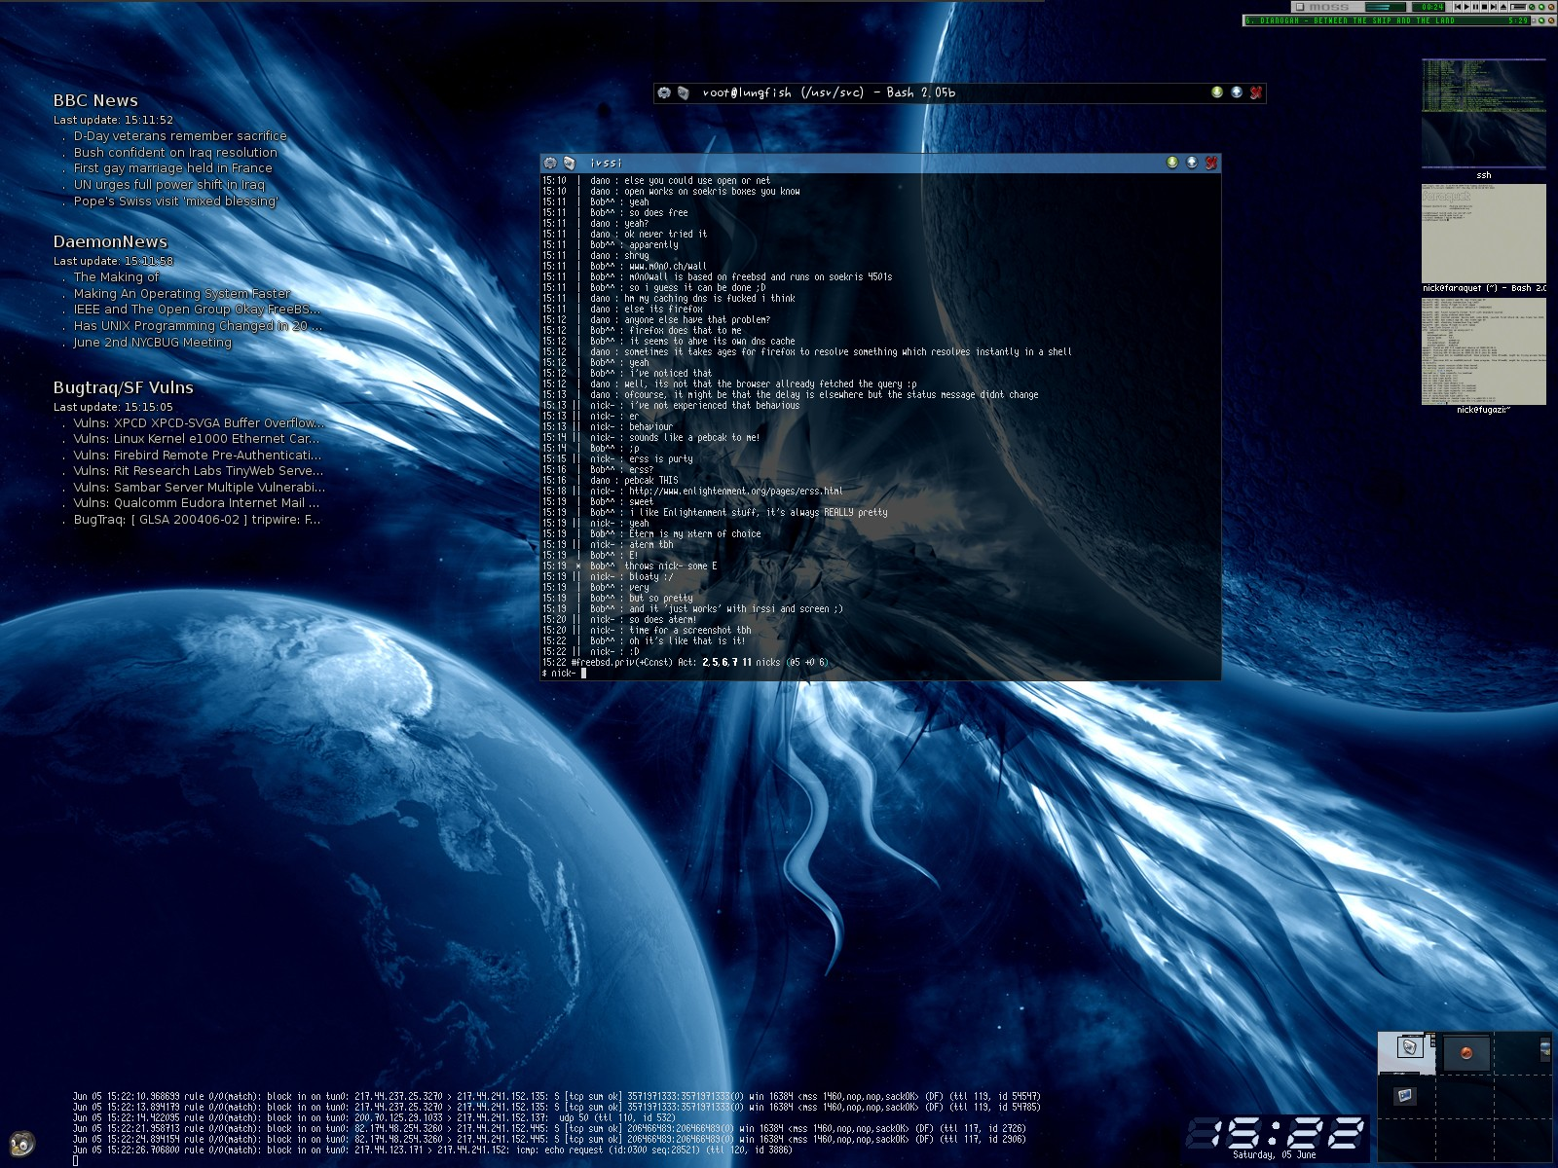Click the eject button in moss
Image resolution: width=1558 pixels, height=1168 pixels.
tap(1503, 7)
